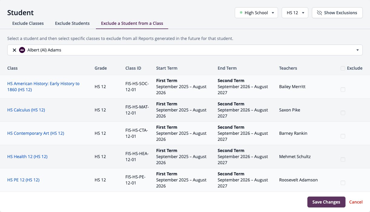Click the Save Changes button
Viewport: 370px width, 212px height.
(x=326, y=202)
